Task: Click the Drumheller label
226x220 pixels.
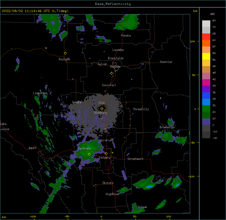Action: [x=167, y=127]
